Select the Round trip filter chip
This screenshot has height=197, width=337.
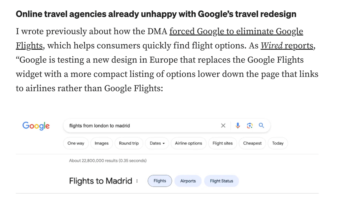pyautogui.click(x=129, y=143)
